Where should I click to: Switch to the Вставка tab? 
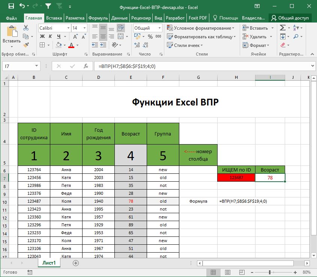[54, 18]
